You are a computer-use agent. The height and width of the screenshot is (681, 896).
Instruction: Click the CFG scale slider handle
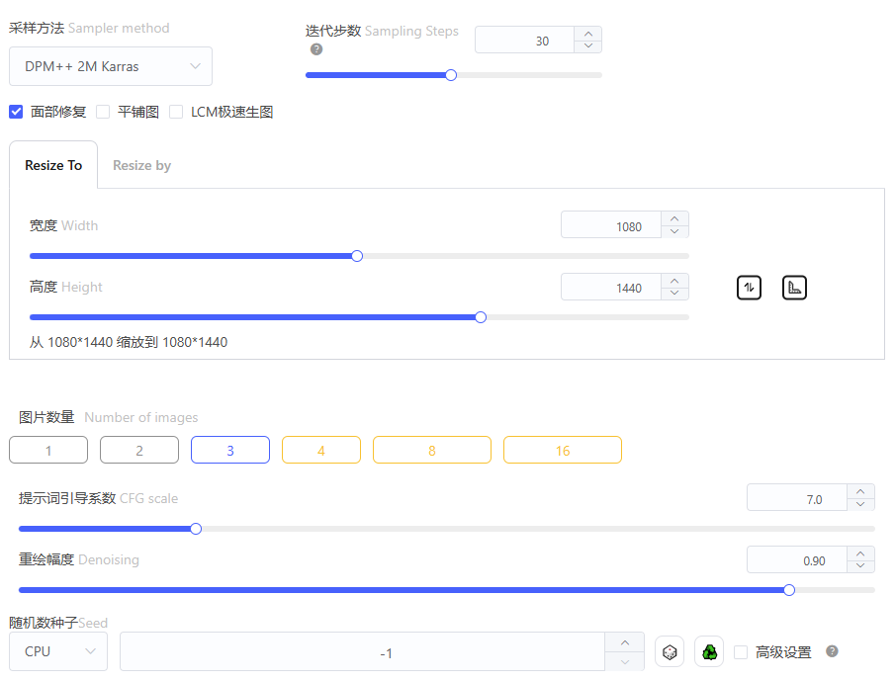point(196,529)
